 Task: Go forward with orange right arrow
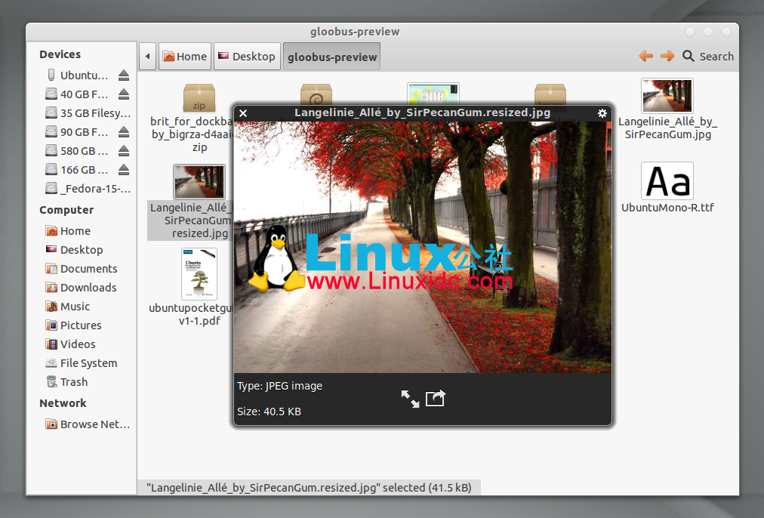pos(667,56)
